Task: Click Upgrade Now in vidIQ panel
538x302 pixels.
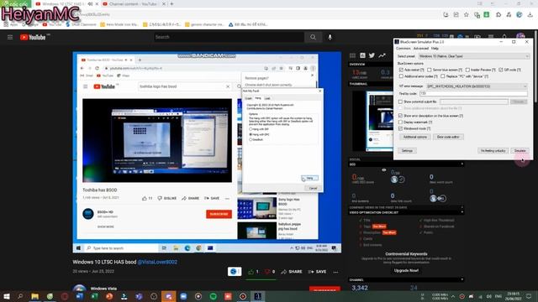Action: click(x=406, y=270)
